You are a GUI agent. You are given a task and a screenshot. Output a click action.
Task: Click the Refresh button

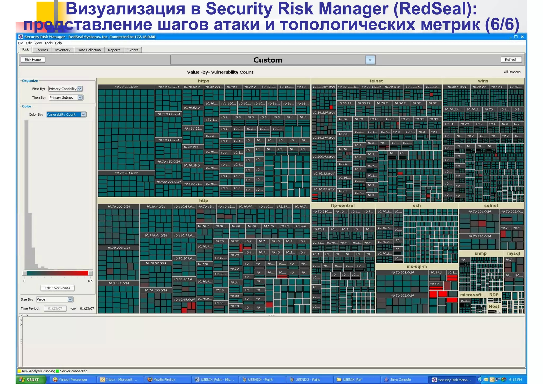point(511,60)
